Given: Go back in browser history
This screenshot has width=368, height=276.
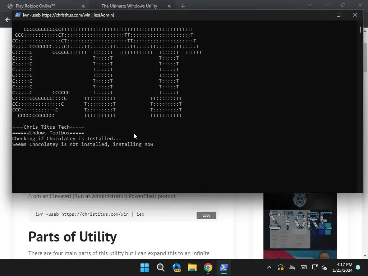Looking at the screenshot, I should (x=8, y=20).
